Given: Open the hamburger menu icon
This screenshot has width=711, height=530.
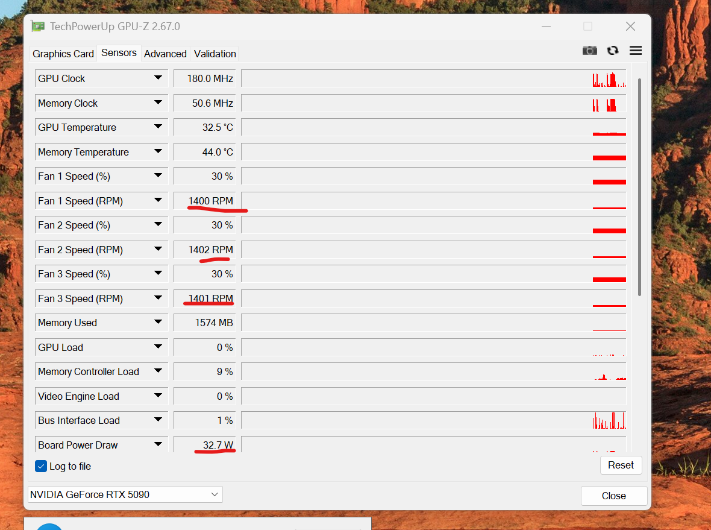Looking at the screenshot, I should click(635, 51).
